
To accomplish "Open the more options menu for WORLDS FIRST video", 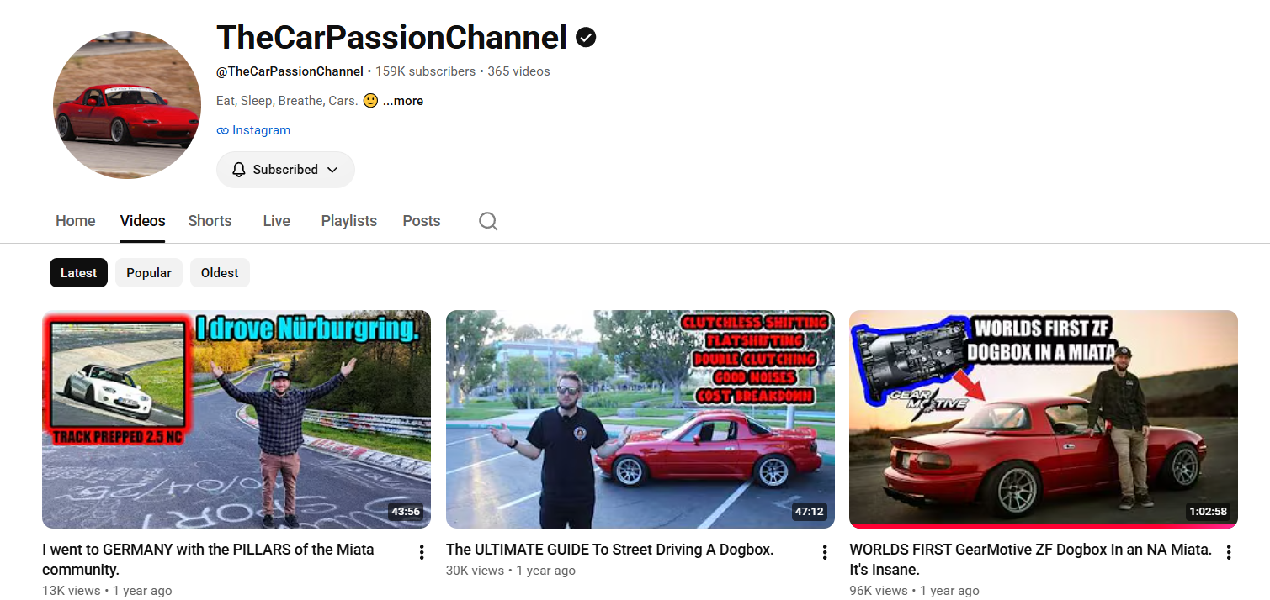I will [x=1229, y=552].
